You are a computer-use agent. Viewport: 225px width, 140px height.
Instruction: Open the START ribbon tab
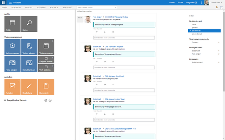[x=4, y=7]
